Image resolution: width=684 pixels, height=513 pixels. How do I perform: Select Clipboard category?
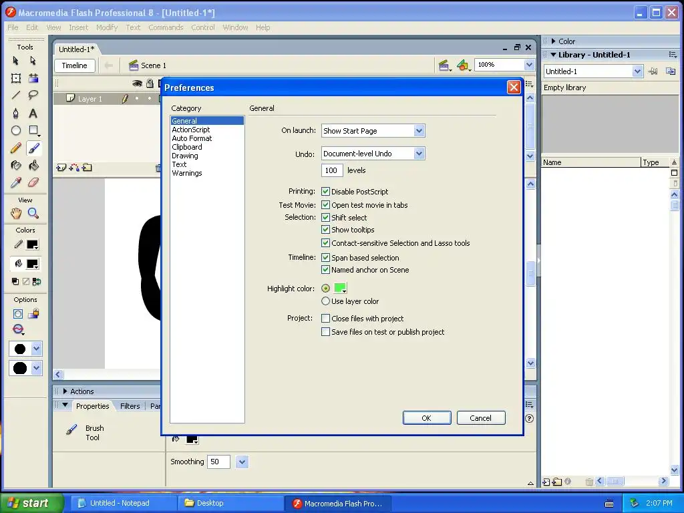click(187, 147)
